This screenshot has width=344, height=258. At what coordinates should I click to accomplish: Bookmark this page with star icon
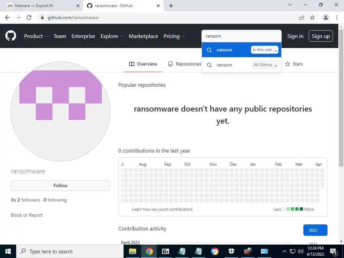(x=312, y=17)
